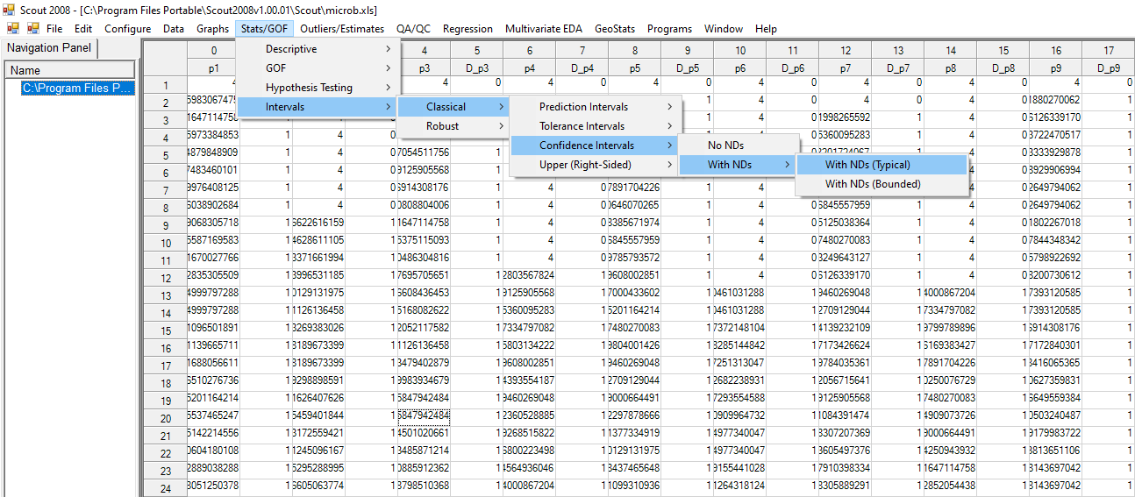Viewport: 1135px width, 497px height.
Task: Choose the Classical intervals option
Action: [453, 107]
